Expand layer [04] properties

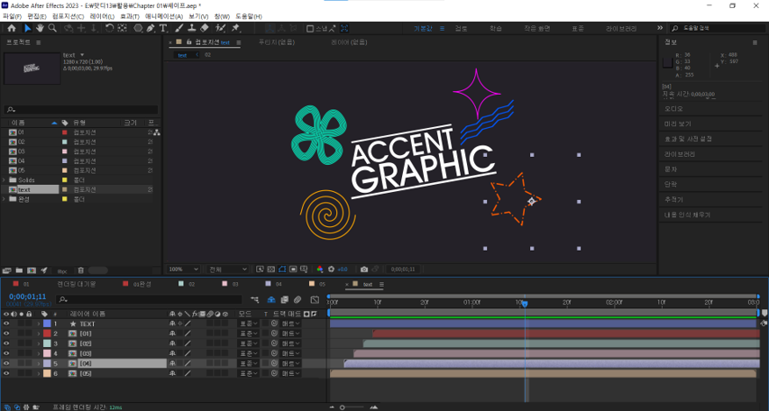click(39, 363)
